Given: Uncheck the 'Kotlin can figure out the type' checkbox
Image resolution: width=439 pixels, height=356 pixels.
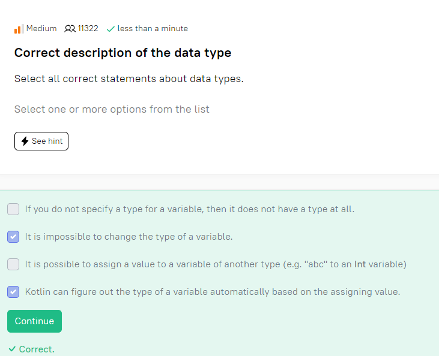Looking at the screenshot, I should click(x=13, y=292).
